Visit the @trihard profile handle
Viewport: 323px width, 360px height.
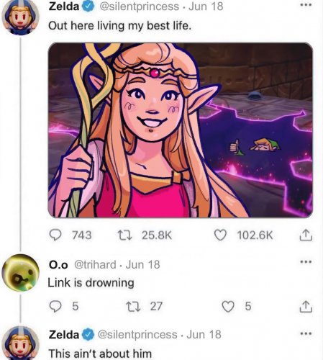(95, 265)
